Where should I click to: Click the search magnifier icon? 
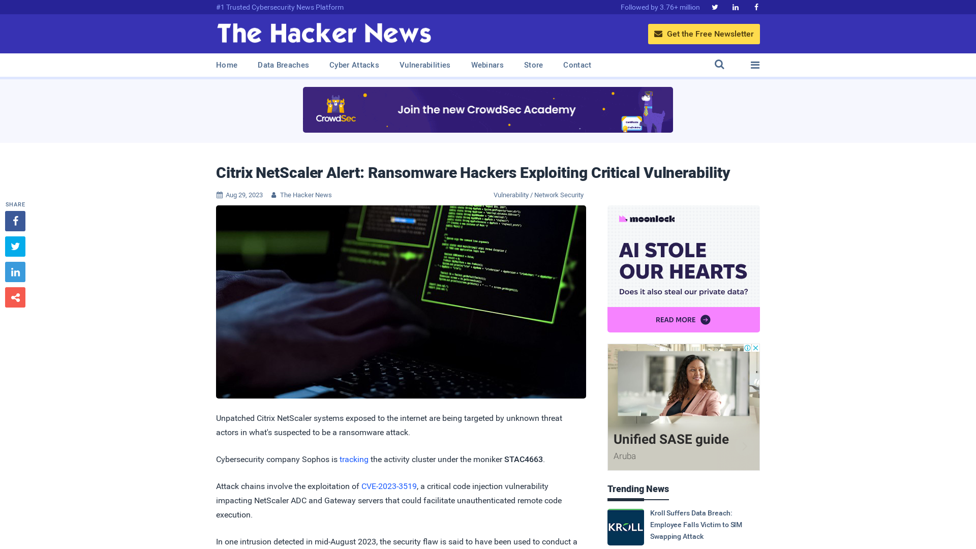719,65
